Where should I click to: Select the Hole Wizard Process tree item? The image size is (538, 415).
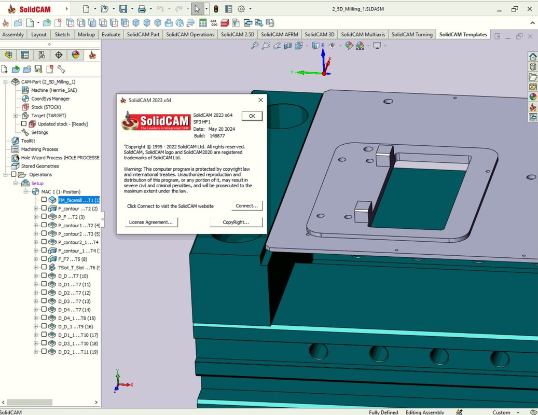point(60,157)
